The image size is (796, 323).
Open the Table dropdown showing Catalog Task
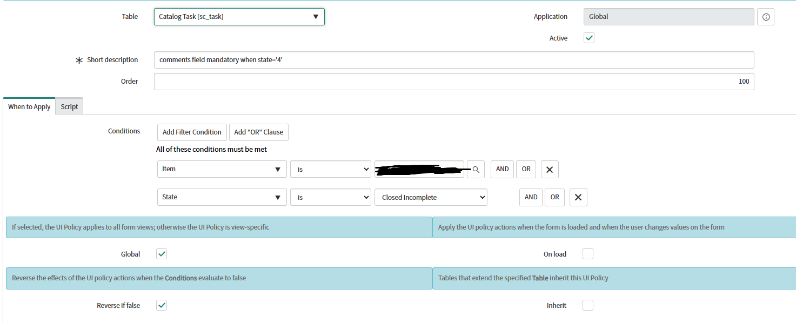click(239, 17)
